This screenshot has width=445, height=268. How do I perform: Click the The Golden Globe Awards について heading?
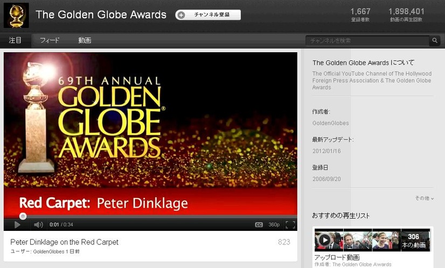(363, 62)
